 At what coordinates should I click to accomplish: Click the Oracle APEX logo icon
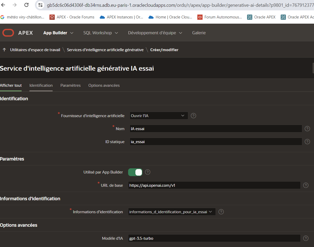tap(8, 33)
